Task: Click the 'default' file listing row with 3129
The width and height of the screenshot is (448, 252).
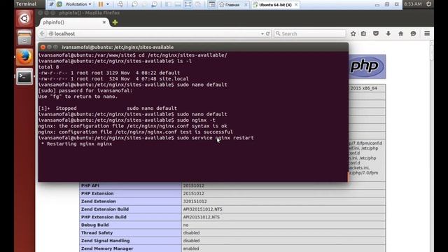Action: [109, 73]
